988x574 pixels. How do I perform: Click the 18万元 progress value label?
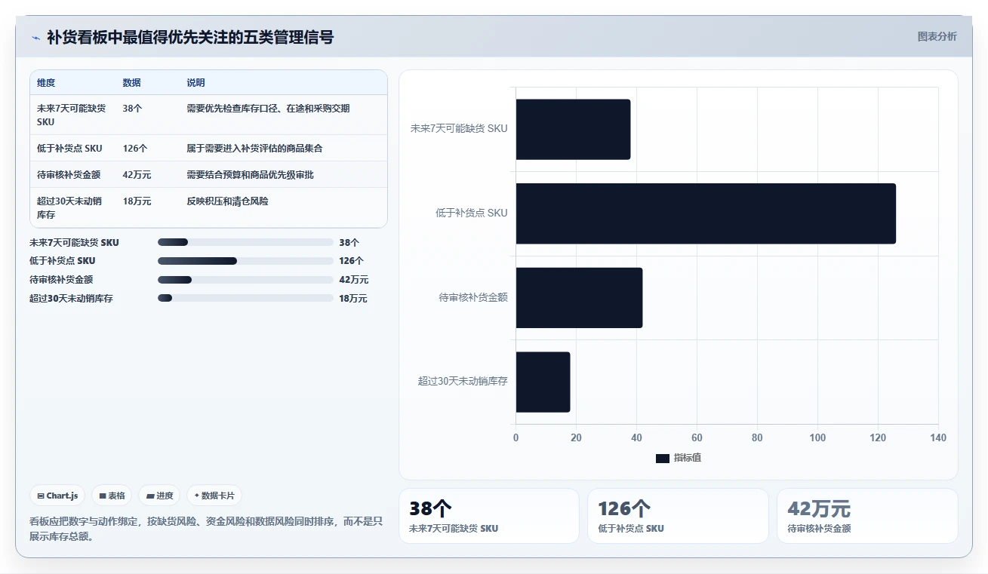point(353,299)
